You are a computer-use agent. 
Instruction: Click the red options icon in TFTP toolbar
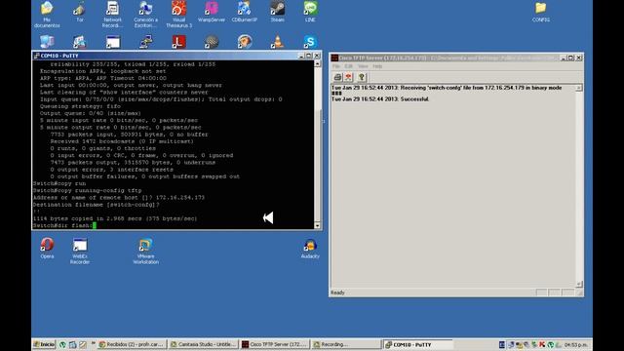(349, 77)
